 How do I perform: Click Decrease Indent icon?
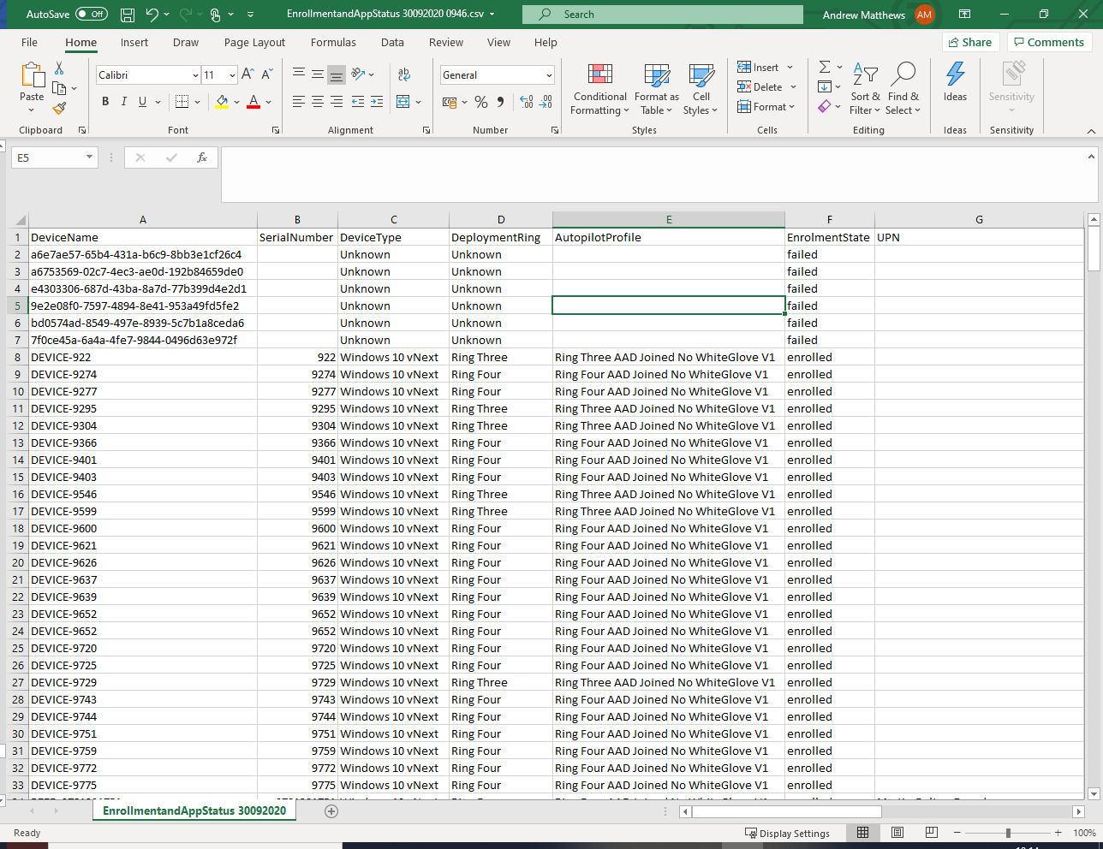(x=358, y=102)
